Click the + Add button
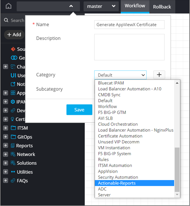This screenshot has height=206, width=190. pos(14,35)
